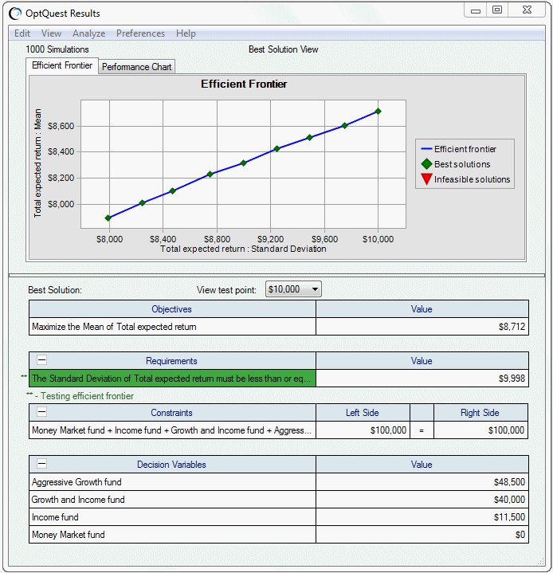Select the frontier point at $10,000 deviation
Screen dimensions: 553x573
pyautogui.click(x=378, y=112)
